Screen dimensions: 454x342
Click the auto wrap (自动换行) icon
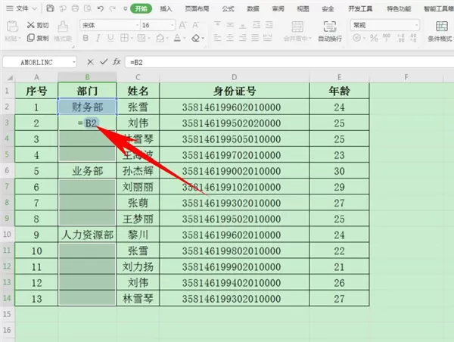(x=330, y=31)
